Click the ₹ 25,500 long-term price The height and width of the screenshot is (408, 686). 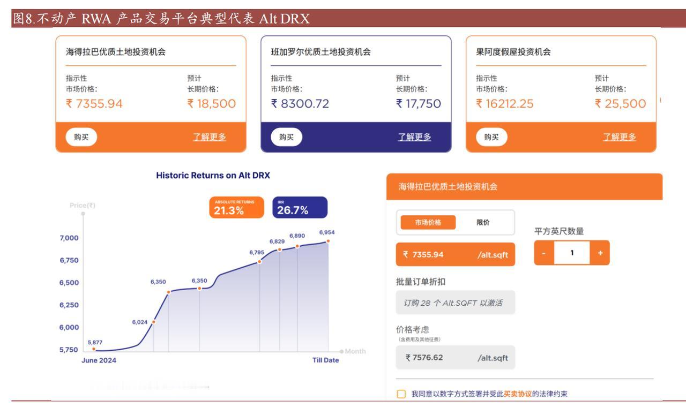[x=620, y=104]
